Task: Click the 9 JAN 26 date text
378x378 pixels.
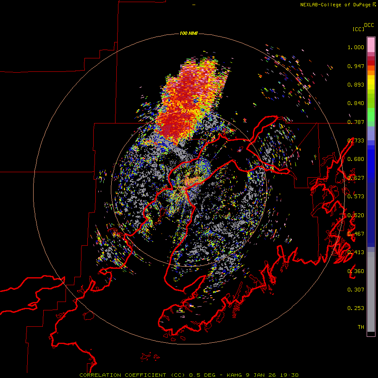Action: point(262,375)
